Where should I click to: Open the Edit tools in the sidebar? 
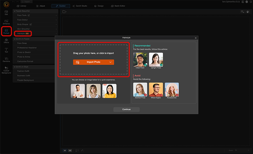[x=6, y=13]
